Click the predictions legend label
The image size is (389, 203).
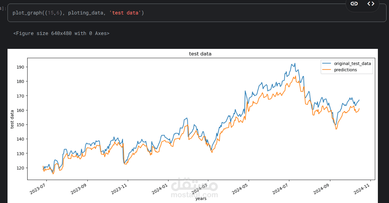click(x=345, y=70)
